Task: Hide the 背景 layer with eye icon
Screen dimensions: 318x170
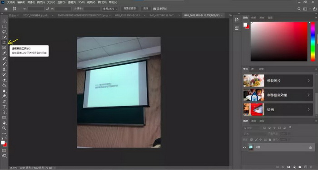Action: coord(244,147)
